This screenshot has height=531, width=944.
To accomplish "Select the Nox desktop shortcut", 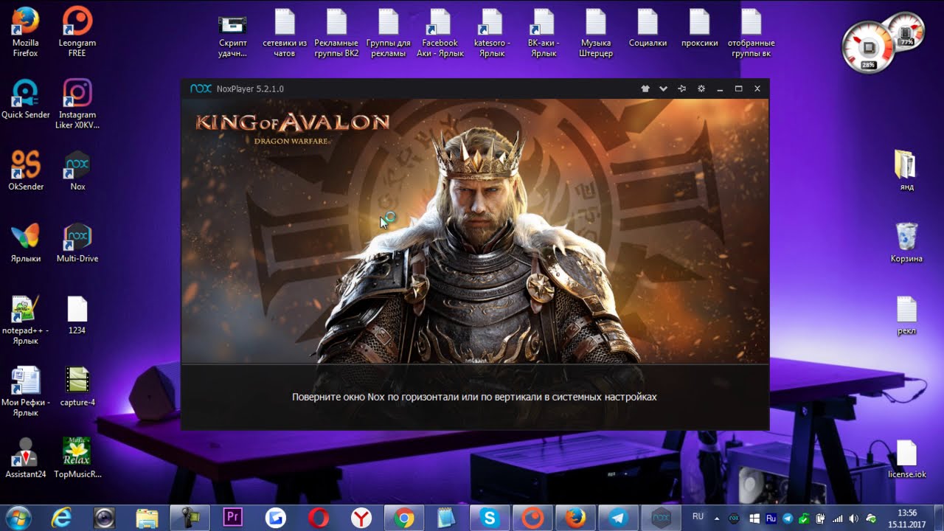I will point(77,171).
